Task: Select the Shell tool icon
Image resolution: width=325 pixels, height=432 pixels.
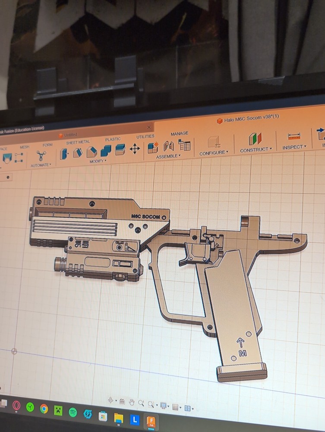Action: tap(106, 151)
